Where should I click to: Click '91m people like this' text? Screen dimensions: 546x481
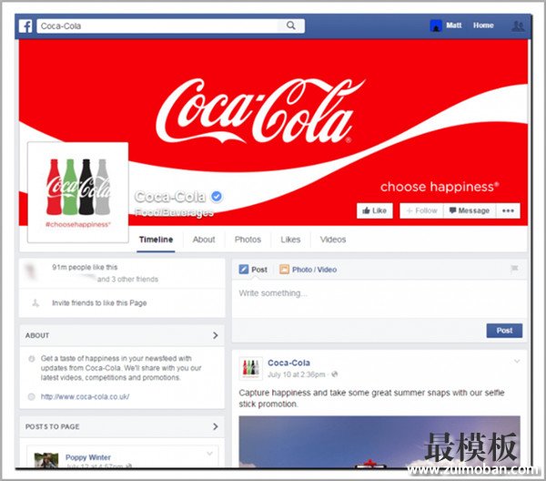(x=85, y=267)
